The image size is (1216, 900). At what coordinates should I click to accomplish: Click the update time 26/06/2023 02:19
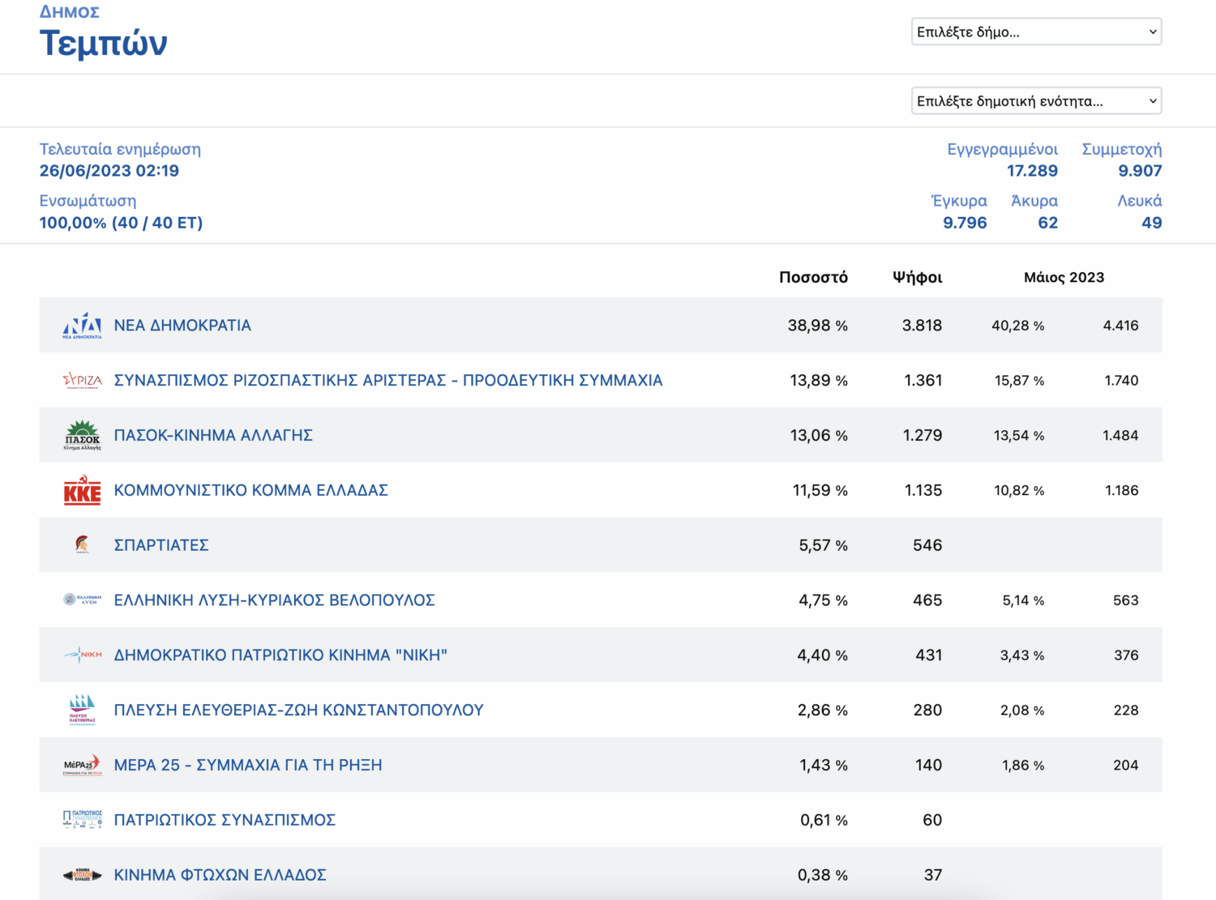[x=109, y=171]
